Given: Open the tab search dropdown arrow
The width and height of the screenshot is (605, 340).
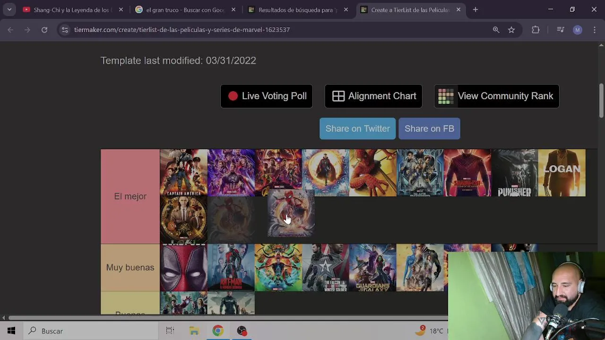Looking at the screenshot, I should 9,9.
